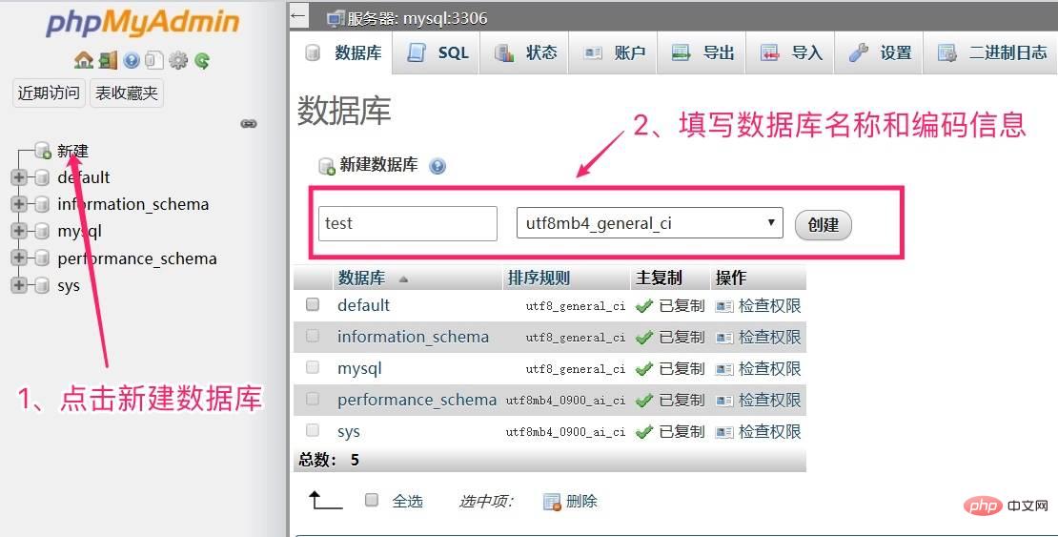This screenshot has height=537, width=1058.
Task: Click the privileges icon in mysql row
Action: click(724, 369)
